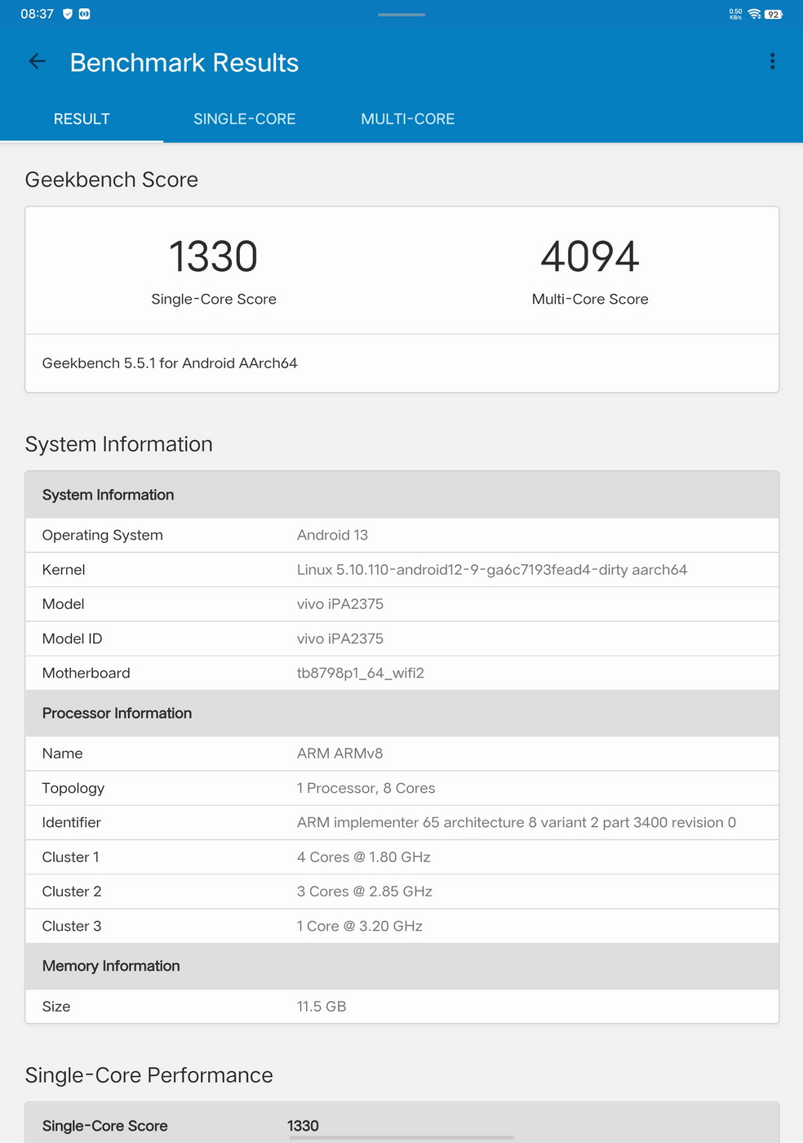Tap the Single-Core Score label
Viewport: 803px width, 1143px height.
tap(214, 299)
